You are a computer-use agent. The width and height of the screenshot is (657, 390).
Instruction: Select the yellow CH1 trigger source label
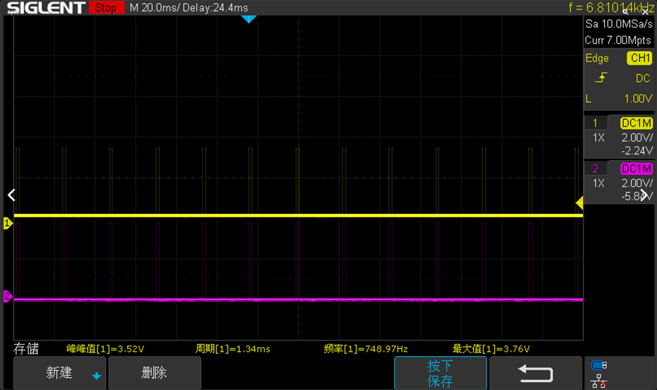coord(640,58)
